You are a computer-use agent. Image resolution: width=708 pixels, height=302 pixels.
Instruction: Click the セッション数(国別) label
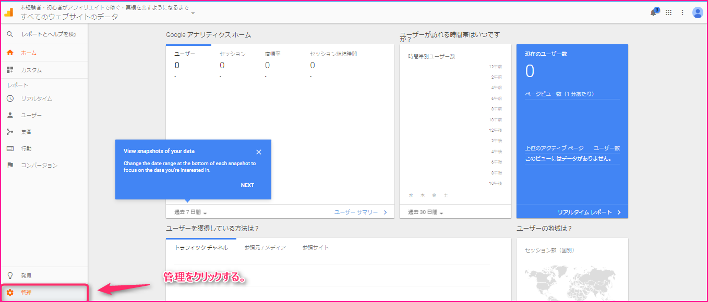(549, 250)
